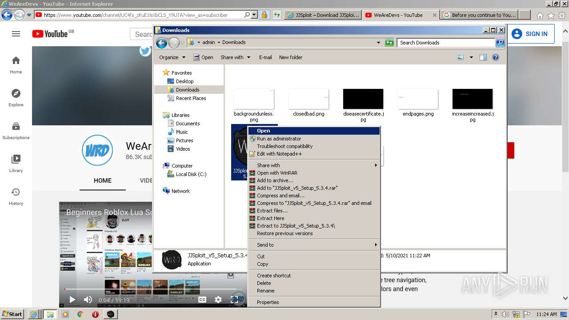This screenshot has height=320, width=569.
Task: Click the Internet Explorer back button
Action: (x=7, y=15)
